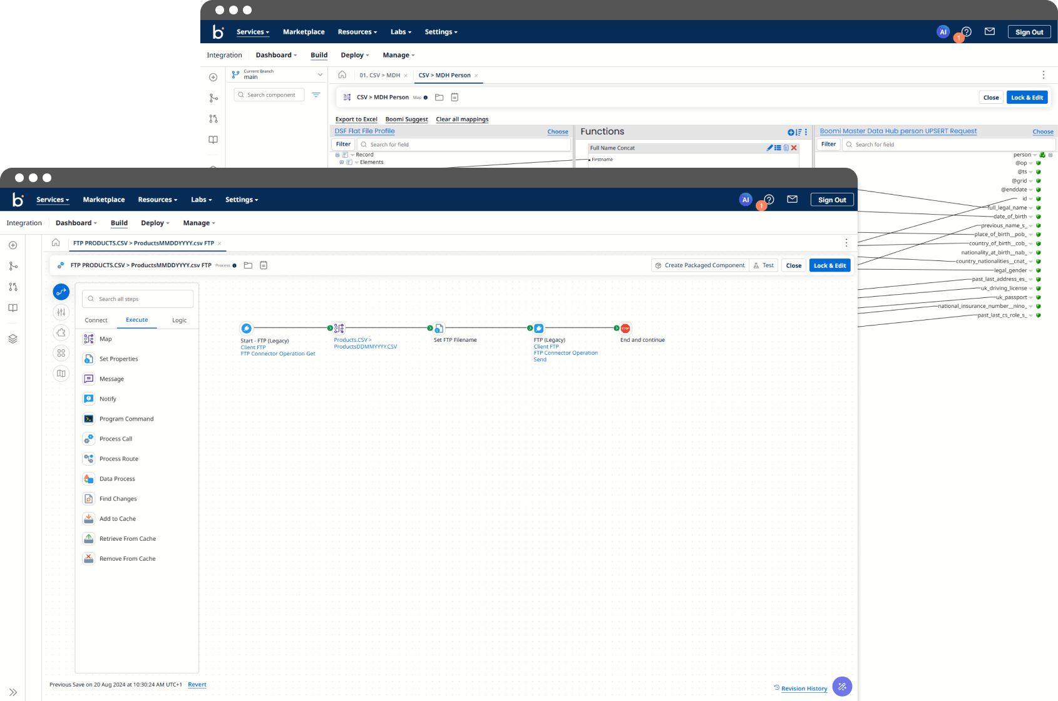Click the Start FTP connector shape

(247, 328)
